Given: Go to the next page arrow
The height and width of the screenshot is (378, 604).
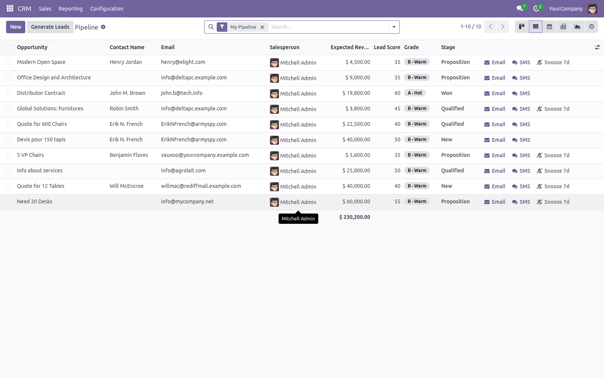Looking at the screenshot, I should [502, 27].
